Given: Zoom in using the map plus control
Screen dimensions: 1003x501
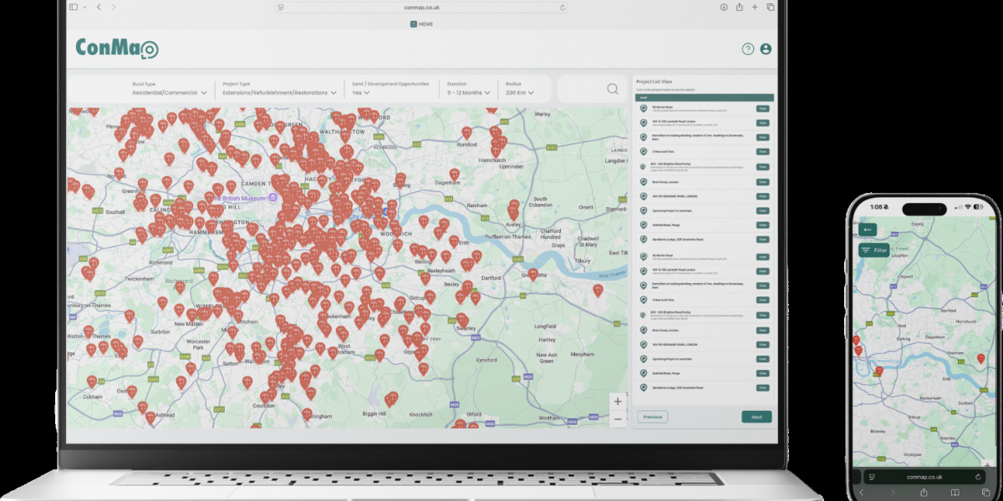Looking at the screenshot, I should [617, 401].
